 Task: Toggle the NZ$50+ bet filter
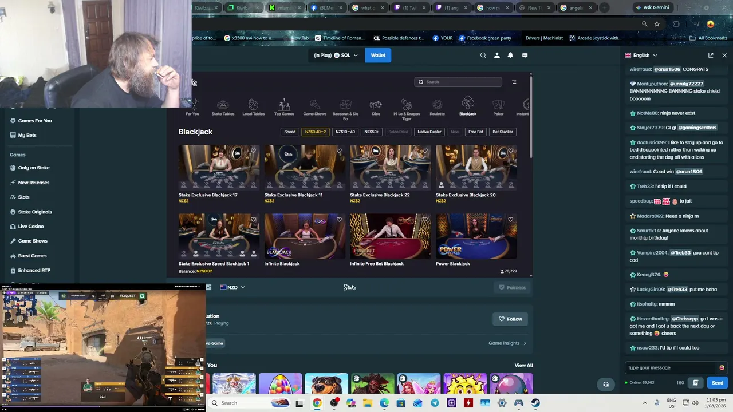[372, 132]
